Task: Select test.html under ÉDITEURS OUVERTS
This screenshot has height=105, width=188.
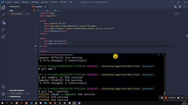Action: tap(18, 93)
